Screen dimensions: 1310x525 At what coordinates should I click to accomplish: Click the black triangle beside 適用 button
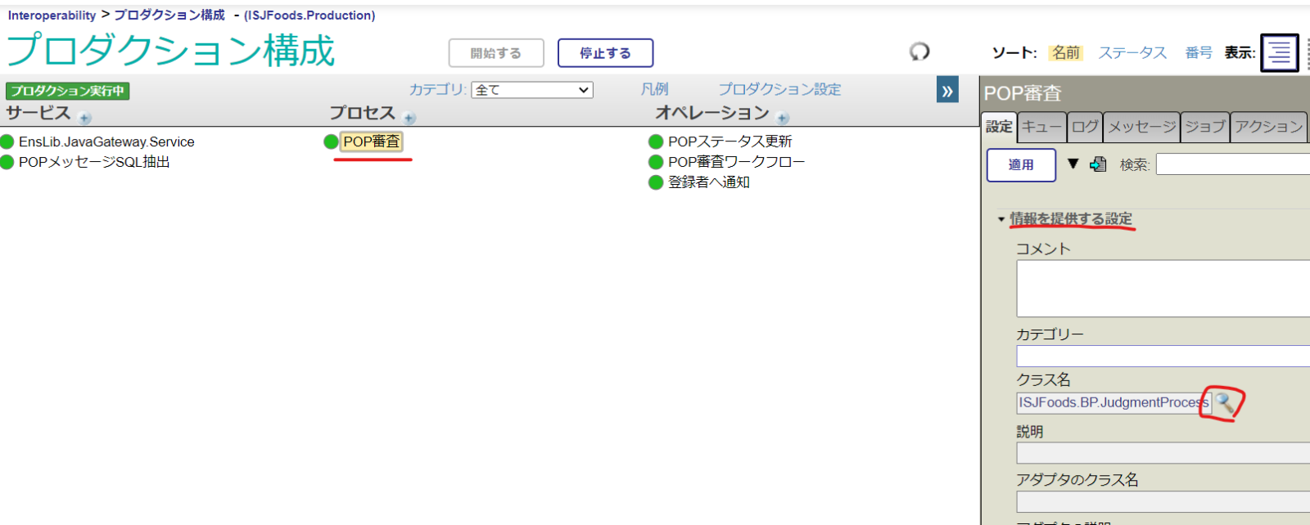pyautogui.click(x=1073, y=164)
